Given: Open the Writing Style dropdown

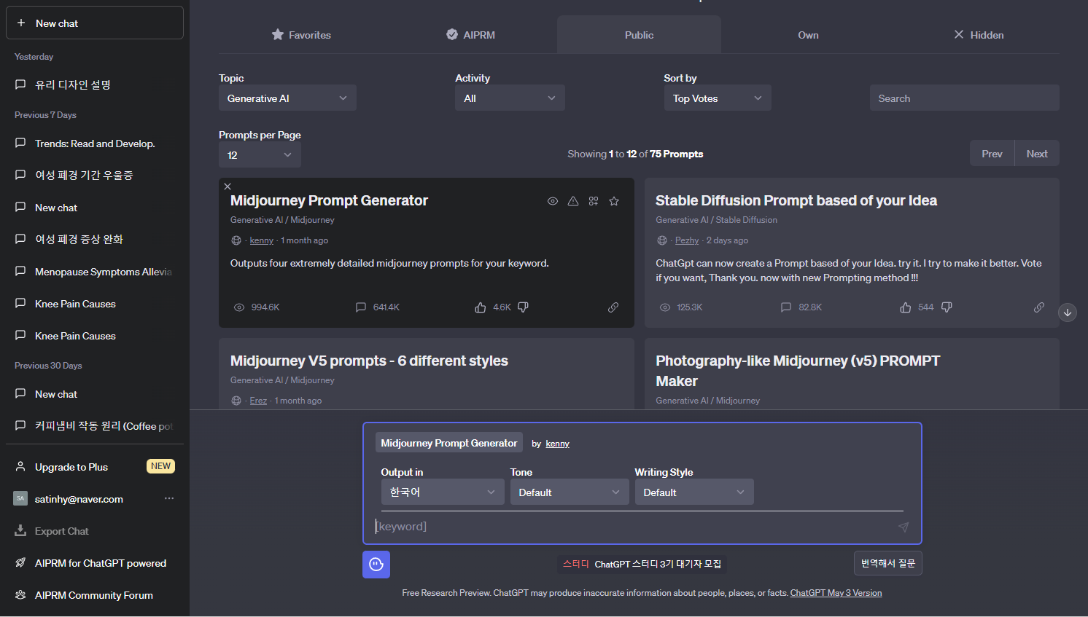Looking at the screenshot, I should (x=694, y=492).
